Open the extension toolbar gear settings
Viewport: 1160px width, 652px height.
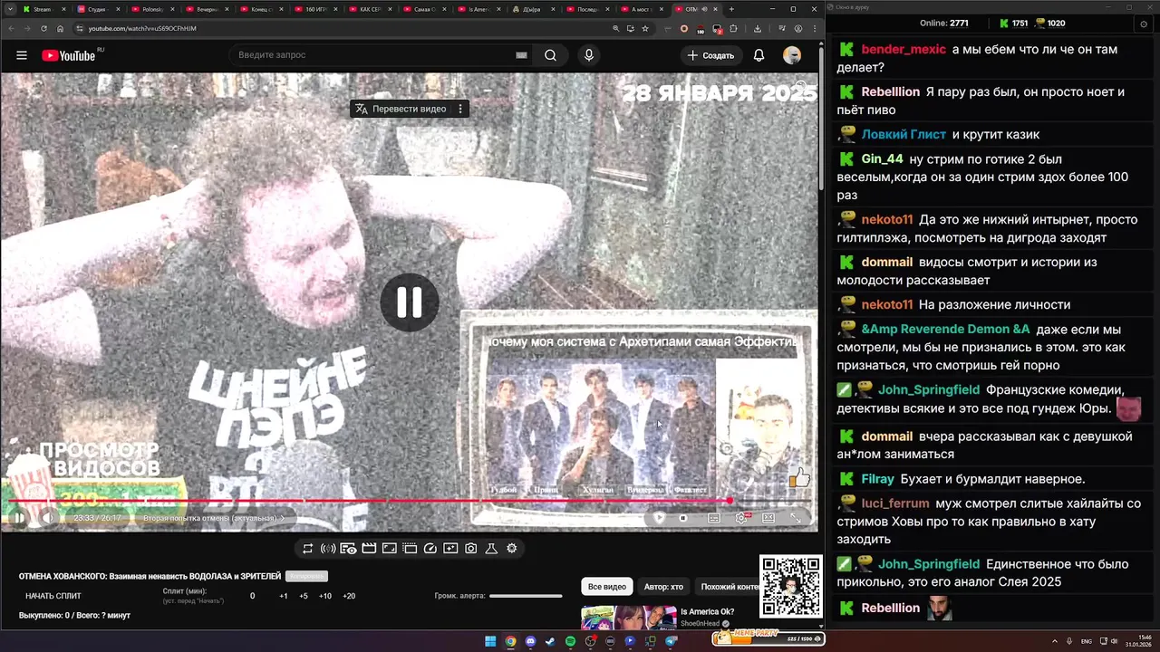pyautogui.click(x=512, y=548)
